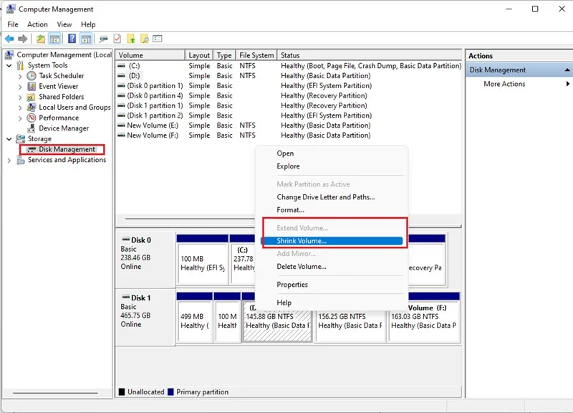This screenshot has width=573, height=413.
Task: Choose Explore in the context menu
Action: pyautogui.click(x=288, y=166)
